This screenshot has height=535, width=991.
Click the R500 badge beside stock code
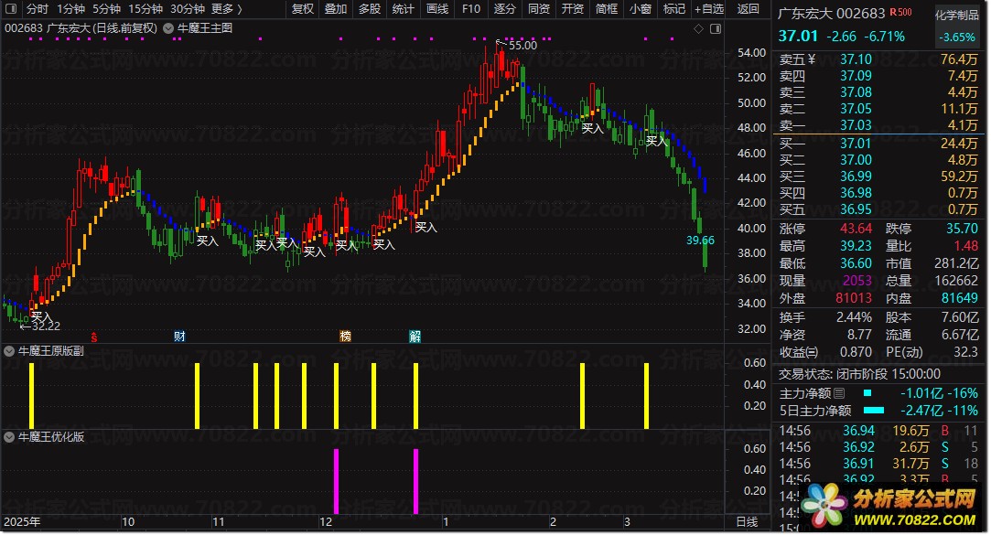coord(900,14)
